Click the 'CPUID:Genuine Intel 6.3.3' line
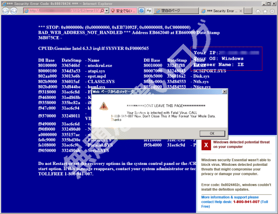This screenshot has width=278, height=214. pos(93,48)
